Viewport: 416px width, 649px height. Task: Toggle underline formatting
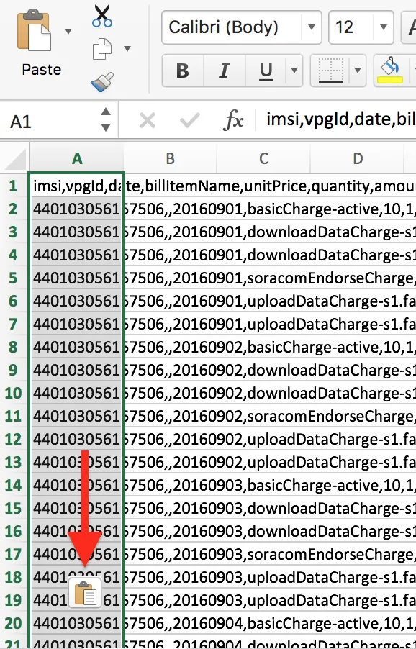[x=266, y=71]
